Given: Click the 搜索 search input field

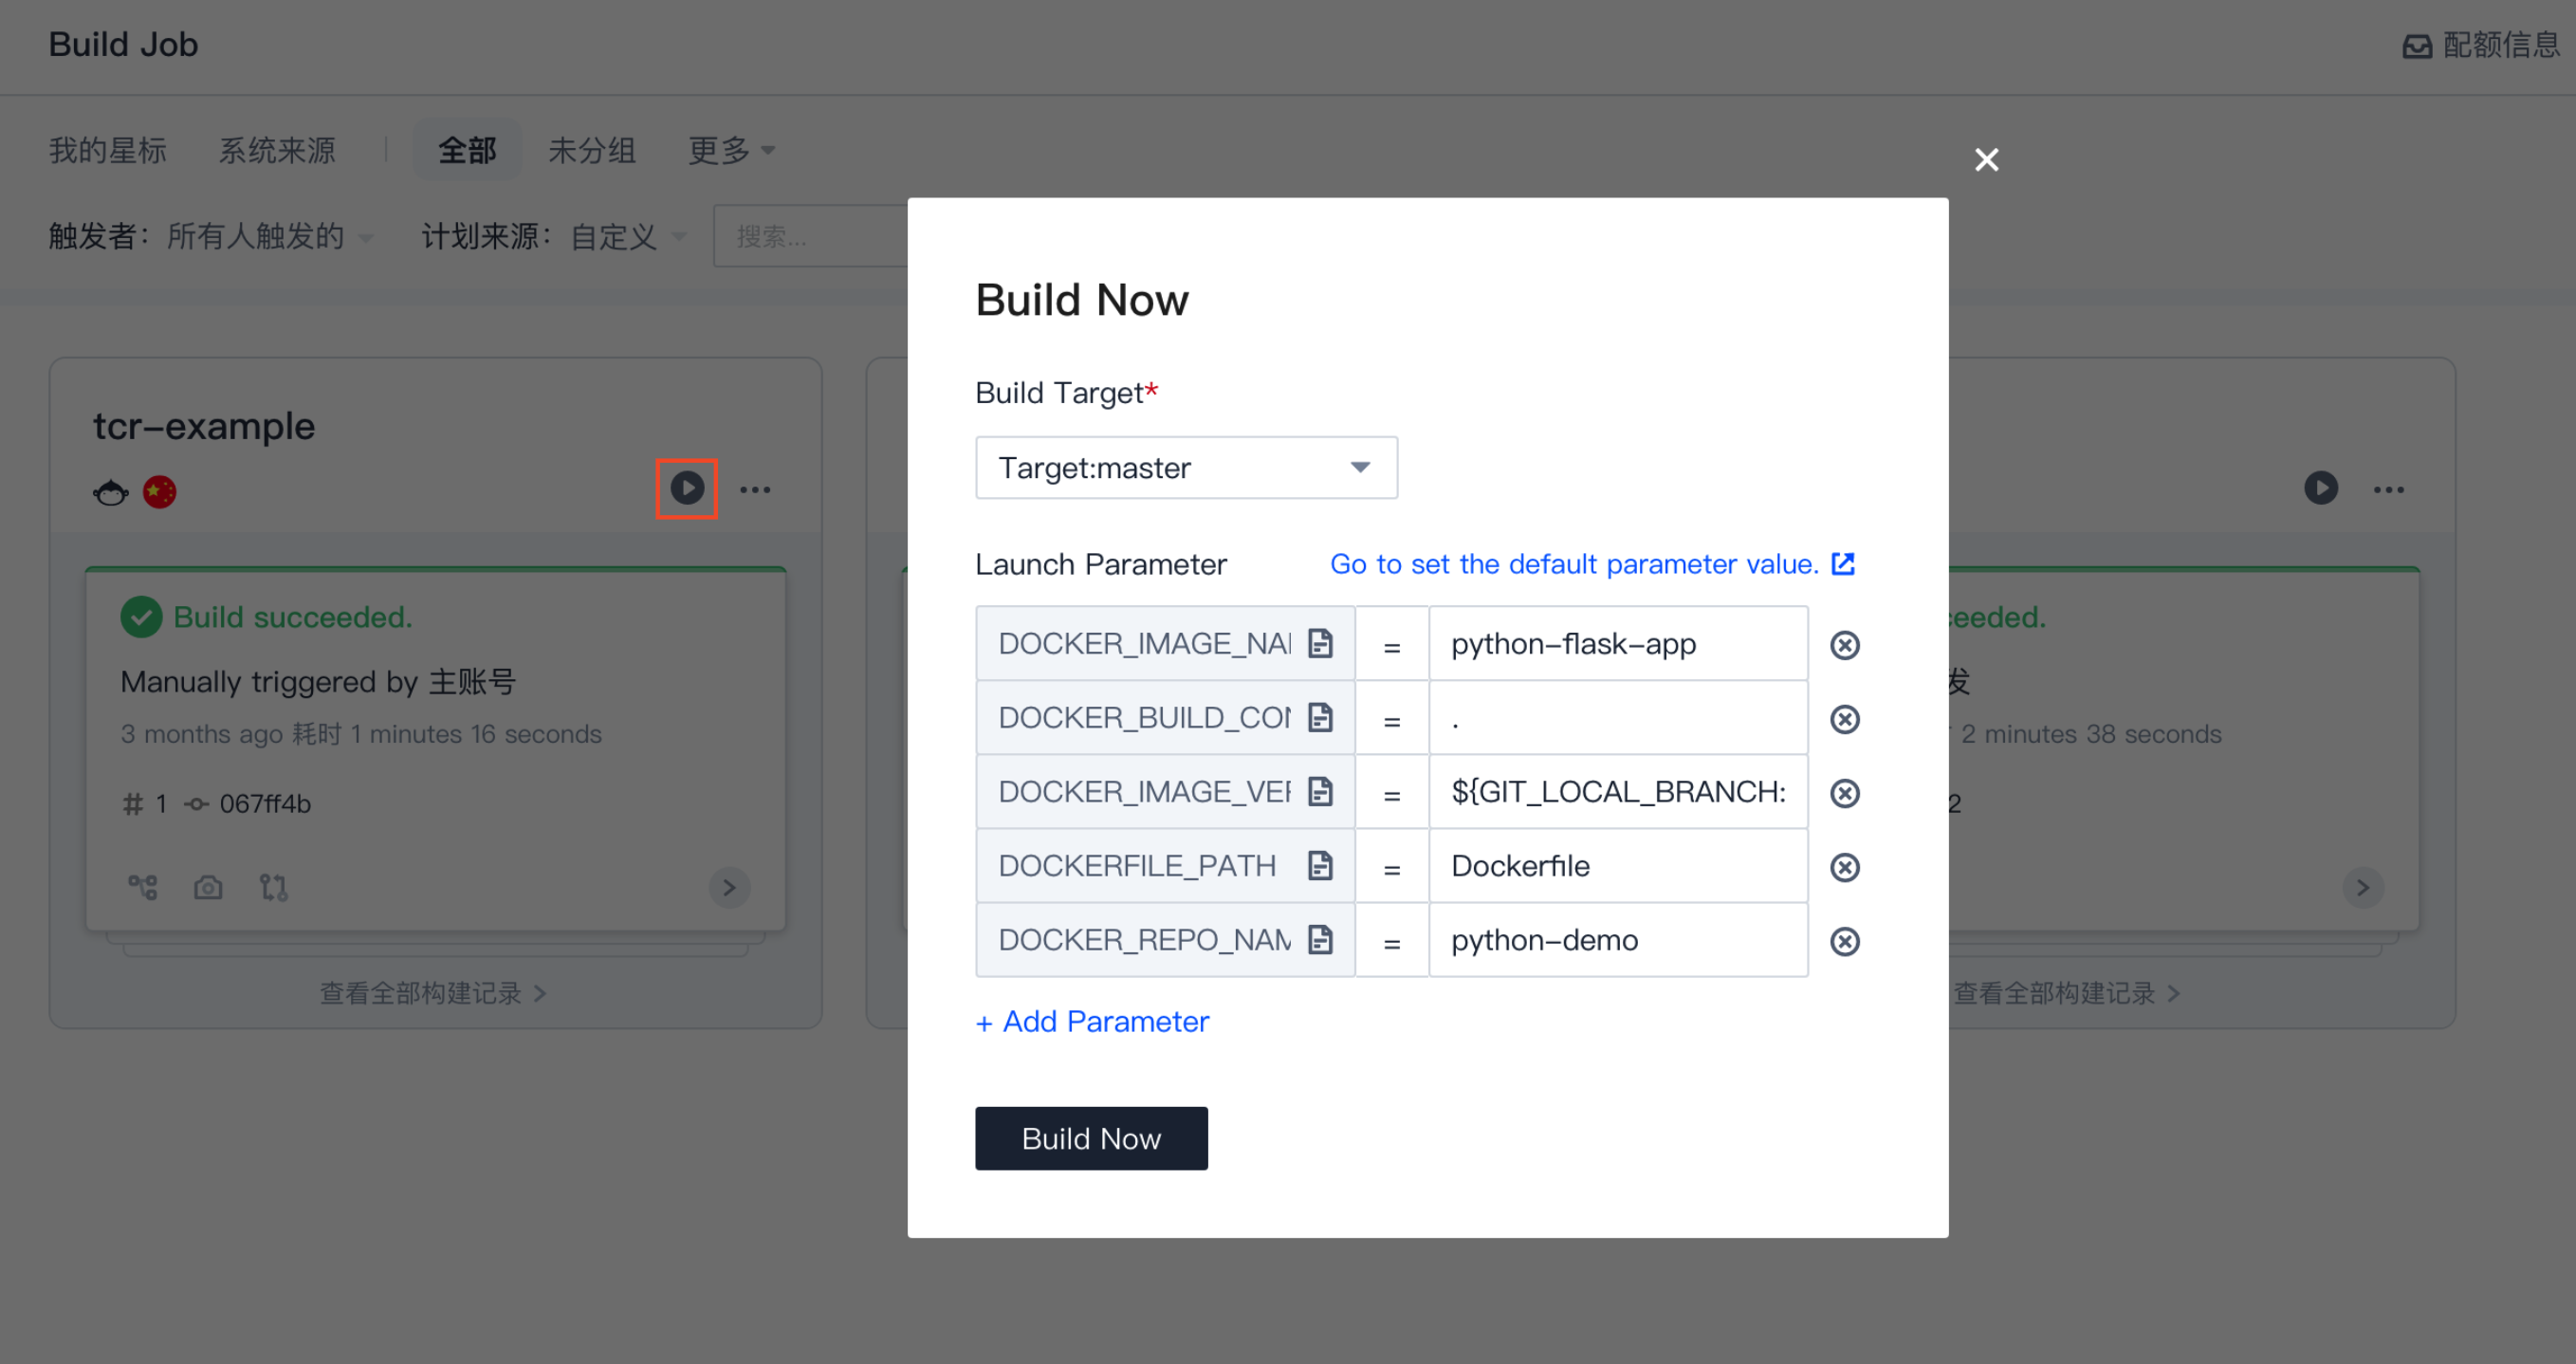Looking at the screenshot, I should pyautogui.click(x=810, y=237).
